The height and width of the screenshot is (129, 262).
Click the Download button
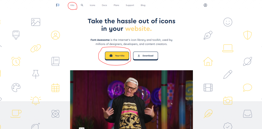(x=146, y=56)
